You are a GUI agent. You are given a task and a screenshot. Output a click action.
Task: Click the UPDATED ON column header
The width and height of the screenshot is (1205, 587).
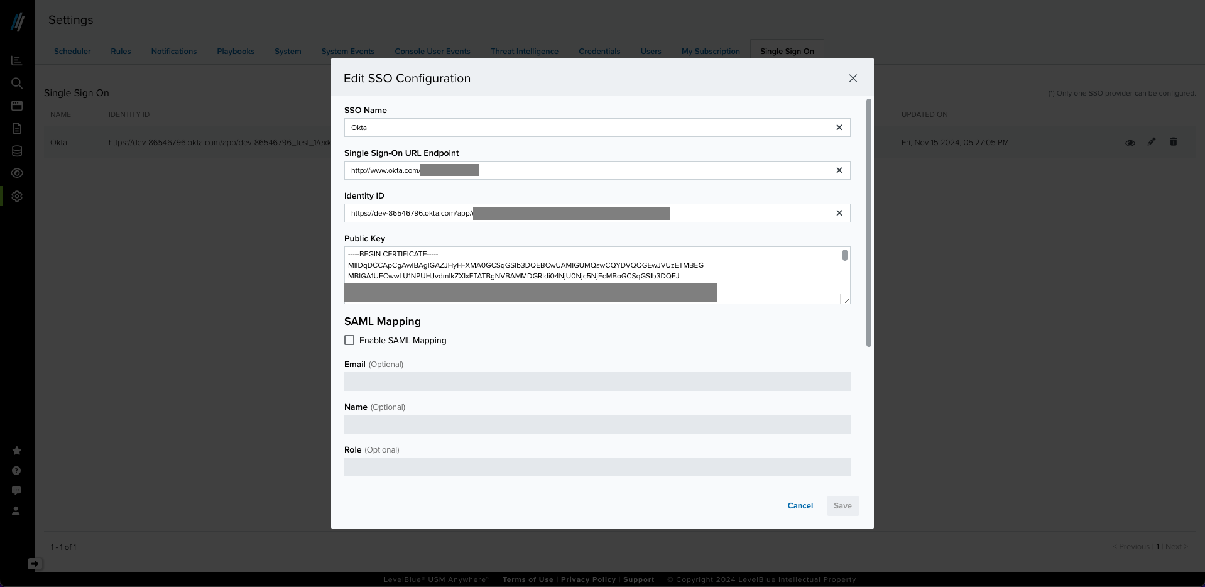click(924, 114)
